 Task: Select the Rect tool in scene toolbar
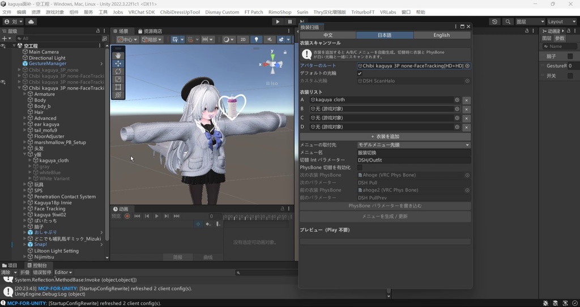click(118, 87)
